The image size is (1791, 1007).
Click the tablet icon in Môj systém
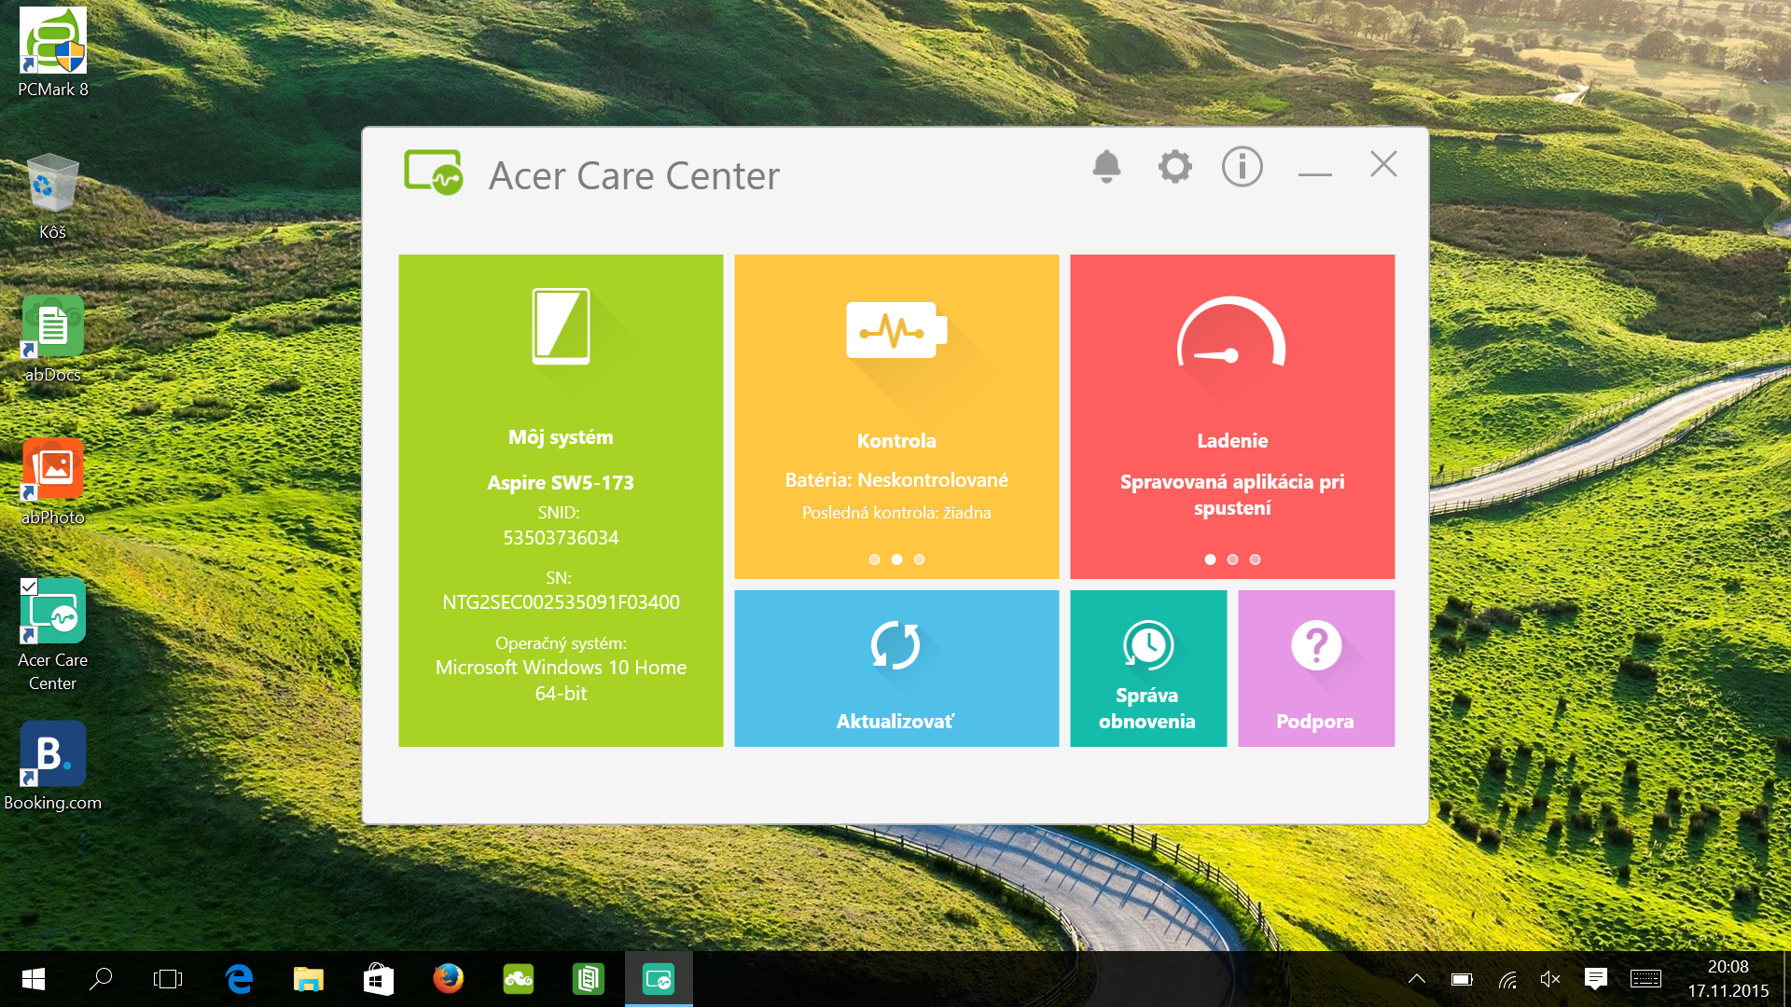tap(561, 325)
